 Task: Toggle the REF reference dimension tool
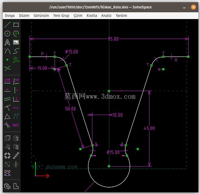pos(16,125)
